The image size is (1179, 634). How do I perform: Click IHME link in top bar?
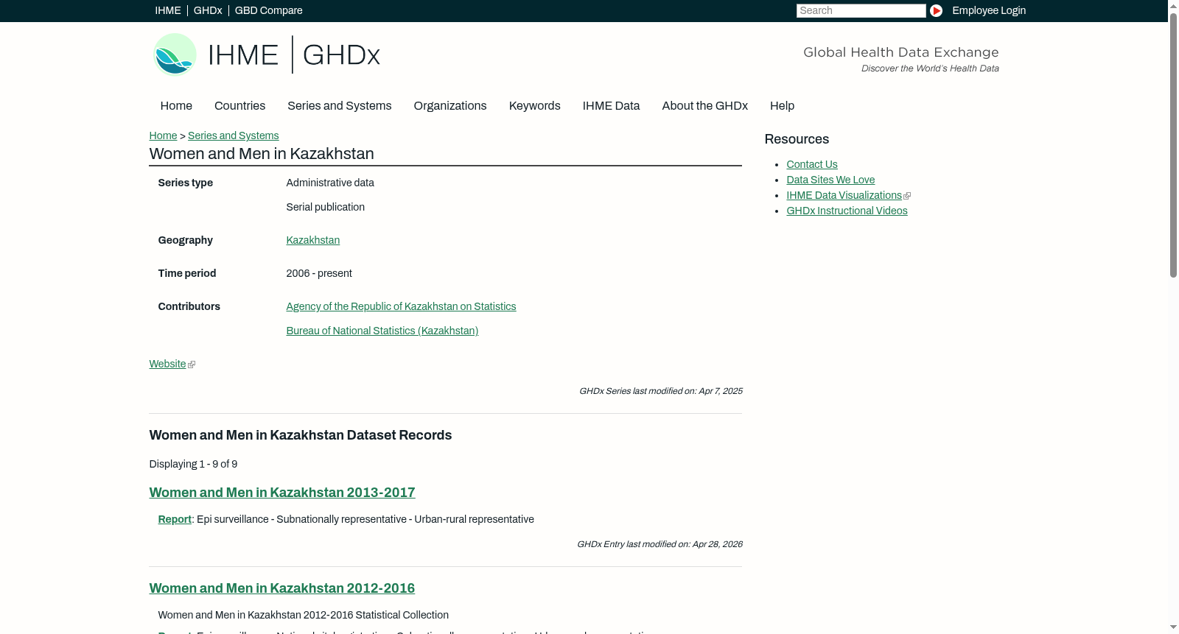168,10
